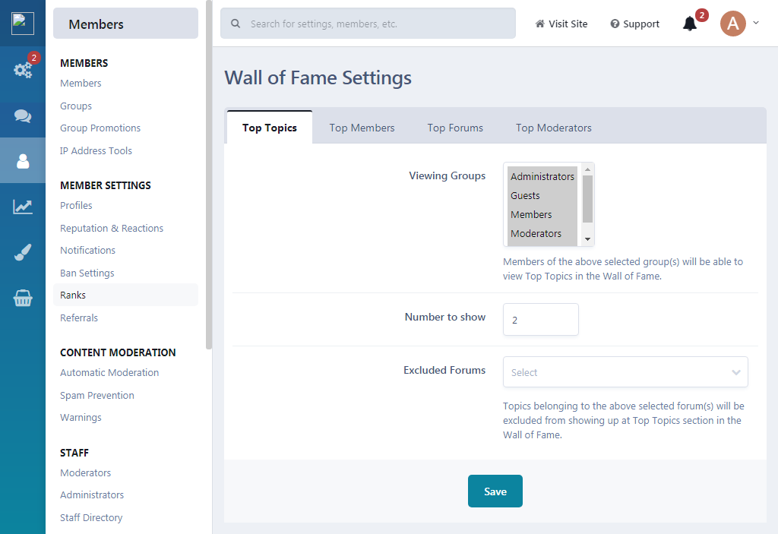Select the Members person icon in sidebar
Screen dimensions: 778x534
23,161
